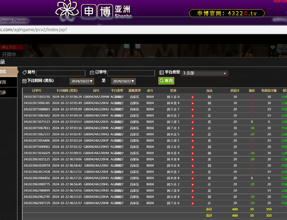Screen dimensions: 287x220
Task: Click the tag icon next to 局号
Action: pyautogui.click(x=24, y=73)
